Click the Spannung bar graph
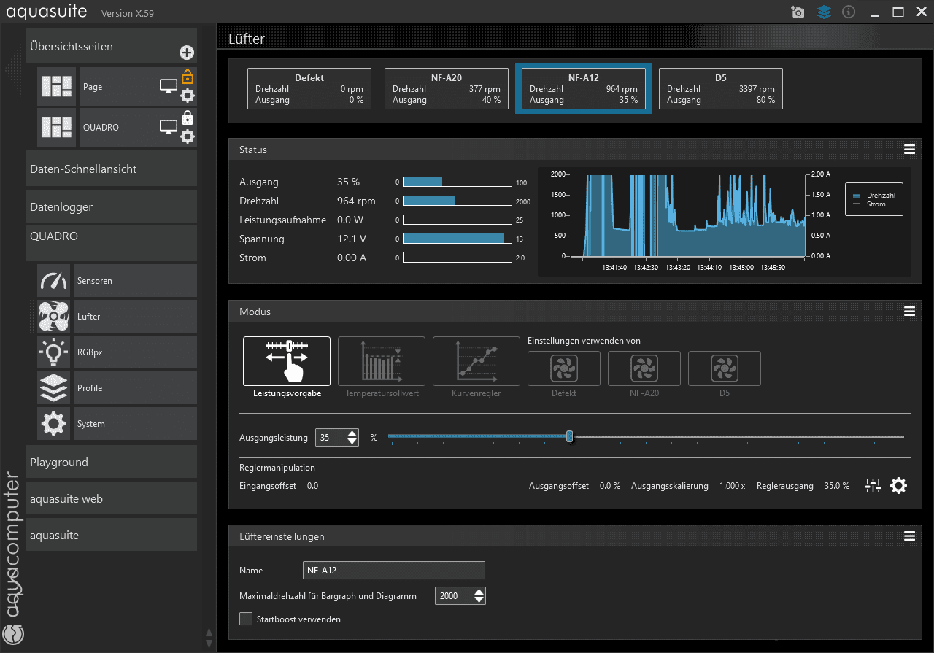This screenshot has width=934, height=653. 458,239
